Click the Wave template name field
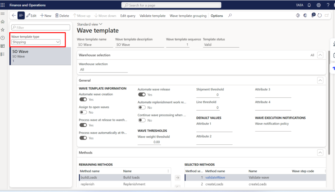This screenshot has width=335, height=192. [x=95, y=45]
